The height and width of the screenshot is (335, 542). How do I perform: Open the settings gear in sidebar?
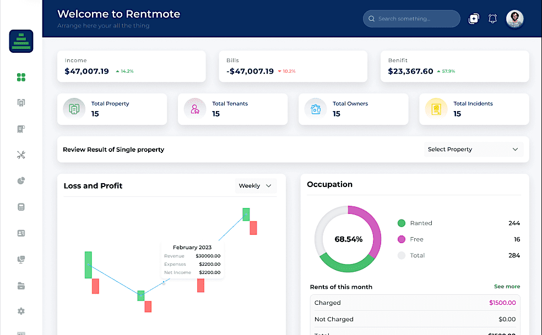(21, 311)
